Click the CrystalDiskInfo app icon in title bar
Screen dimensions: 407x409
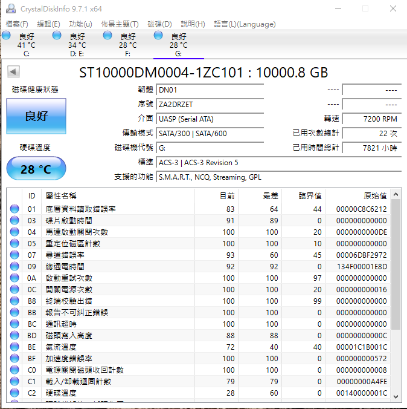tap(11, 8)
